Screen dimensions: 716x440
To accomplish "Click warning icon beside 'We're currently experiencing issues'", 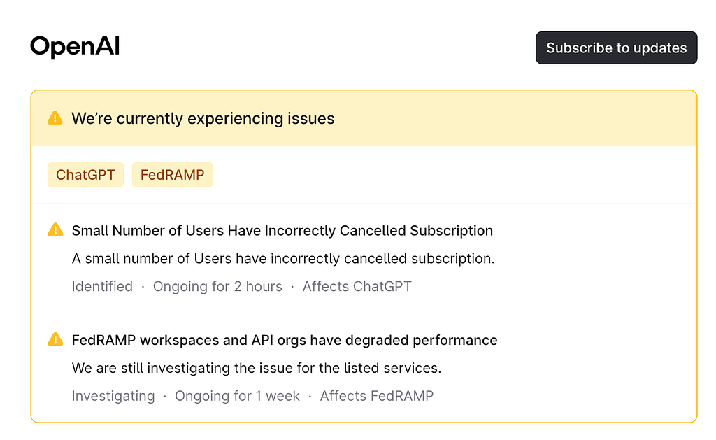I will point(55,118).
